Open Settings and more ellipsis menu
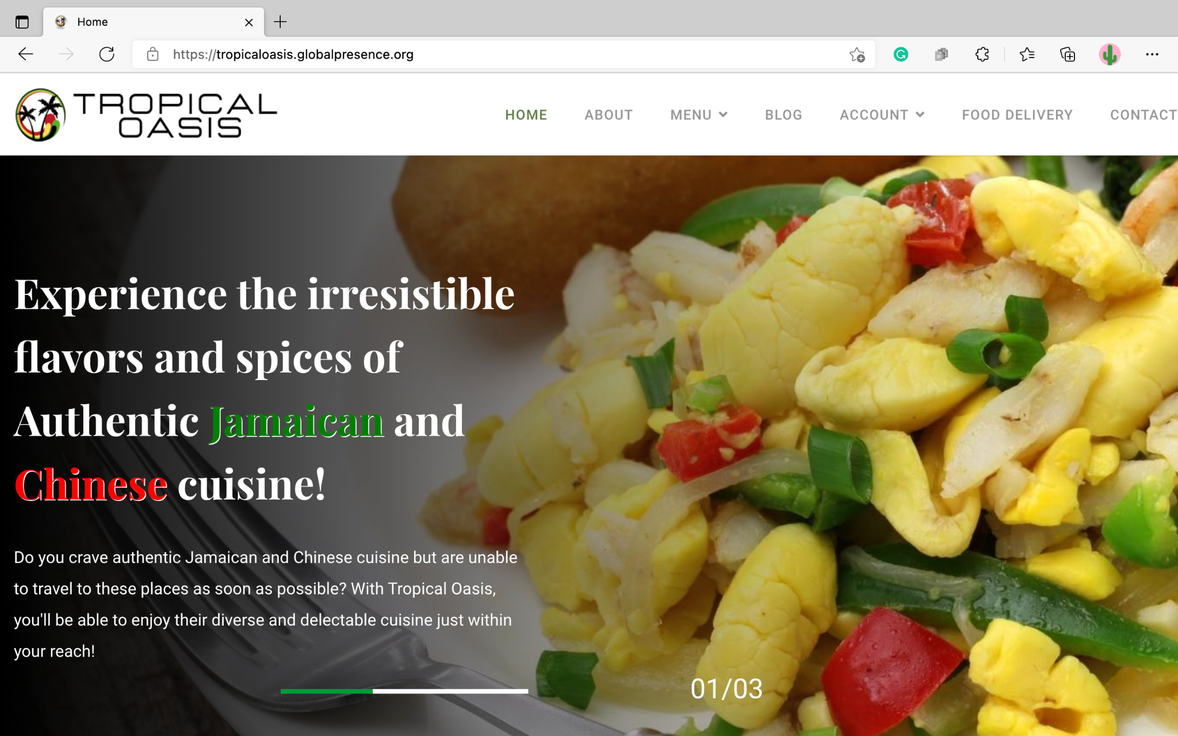The image size is (1178, 736). [x=1152, y=55]
